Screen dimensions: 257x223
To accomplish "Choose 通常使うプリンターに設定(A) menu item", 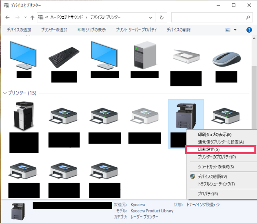I will (x=221, y=142).
